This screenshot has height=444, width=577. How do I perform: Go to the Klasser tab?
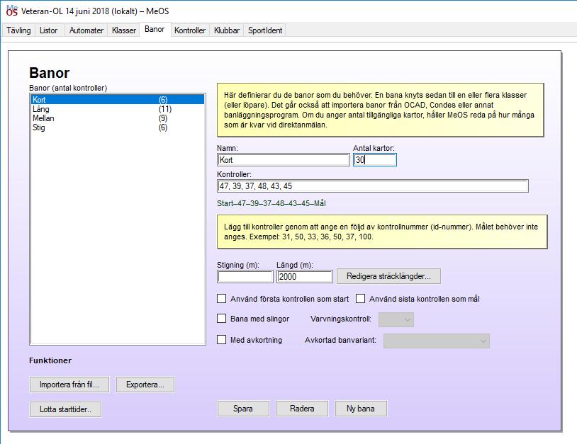coord(124,30)
